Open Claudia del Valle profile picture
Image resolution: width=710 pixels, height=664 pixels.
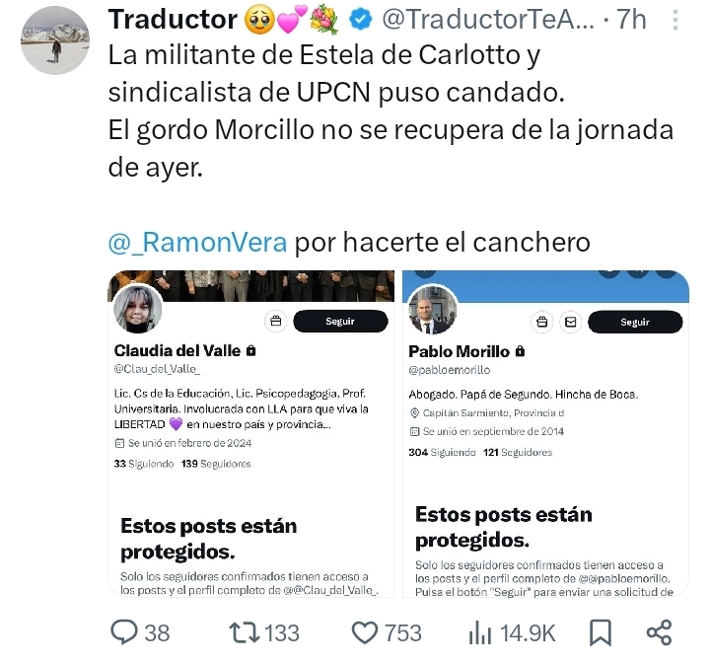pyautogui.click(x=138, y=309)
